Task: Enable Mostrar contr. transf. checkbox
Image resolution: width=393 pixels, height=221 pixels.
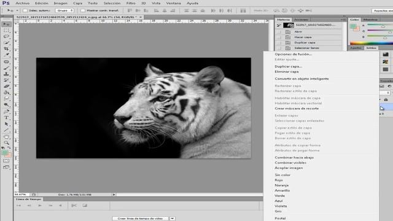Action: pos(82,10)
